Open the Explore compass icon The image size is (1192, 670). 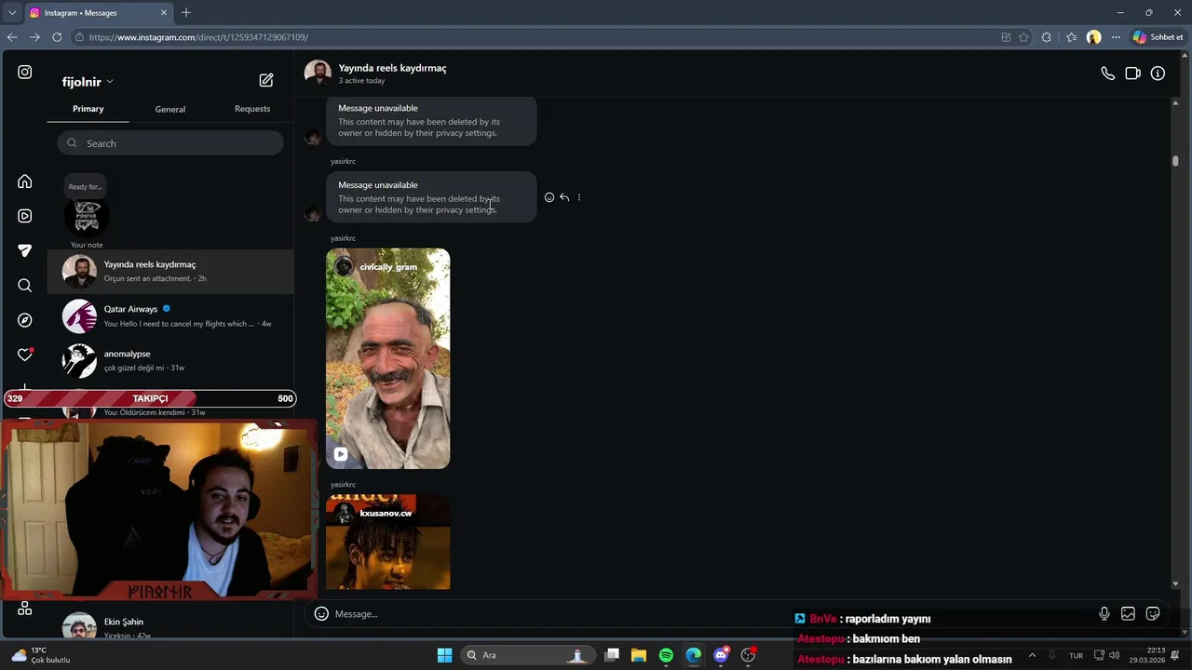(x=25, y=320)
